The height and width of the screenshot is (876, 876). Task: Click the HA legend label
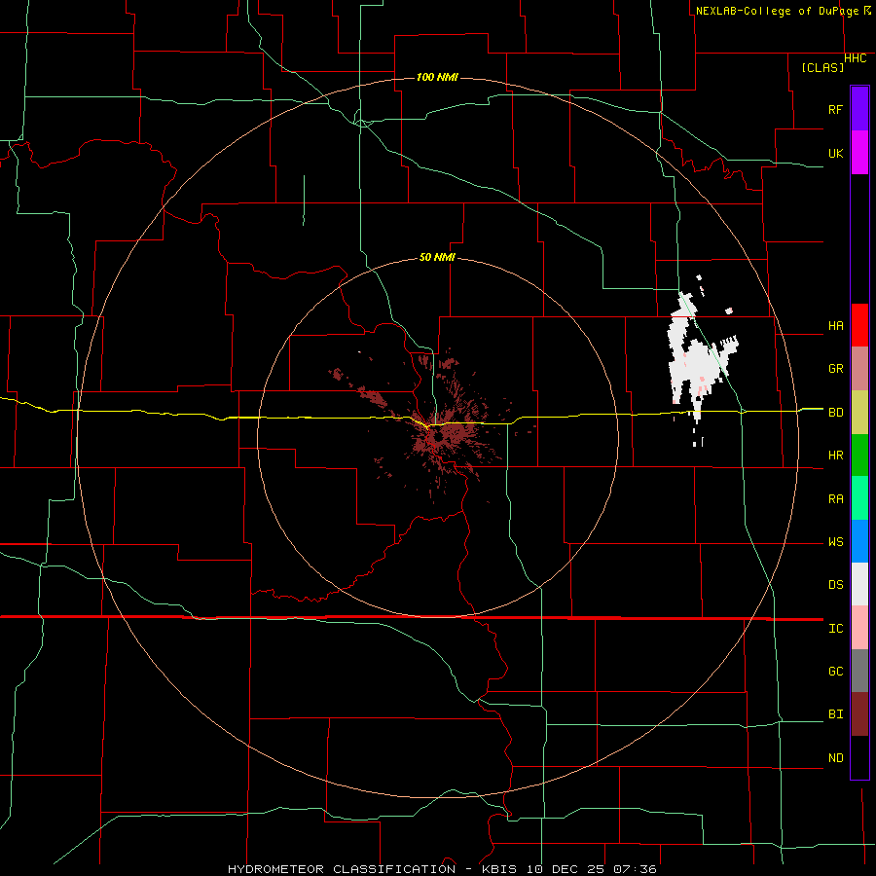(835, 326)
